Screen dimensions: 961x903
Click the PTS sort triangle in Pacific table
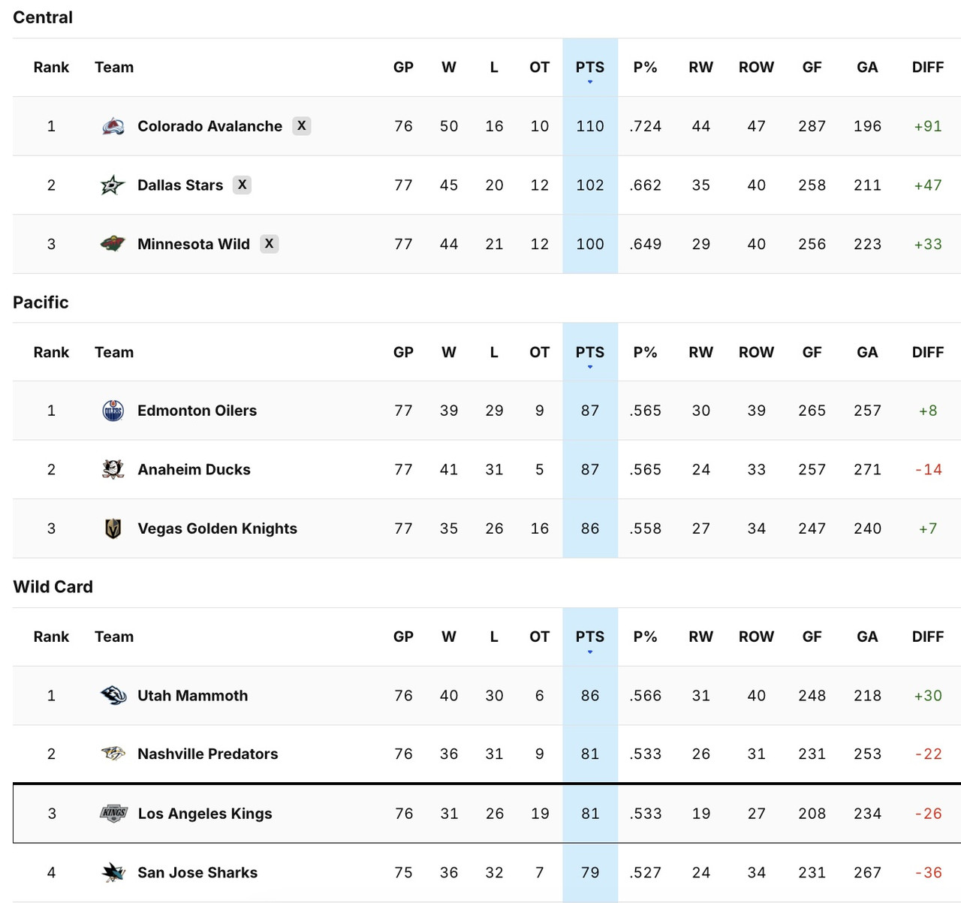point(590,368)
